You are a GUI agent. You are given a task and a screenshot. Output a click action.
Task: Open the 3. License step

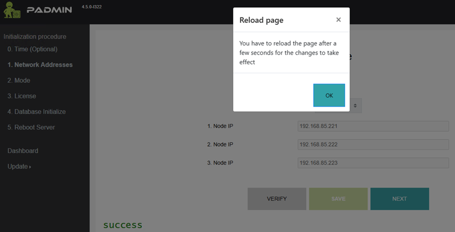(x=22, y=96)
